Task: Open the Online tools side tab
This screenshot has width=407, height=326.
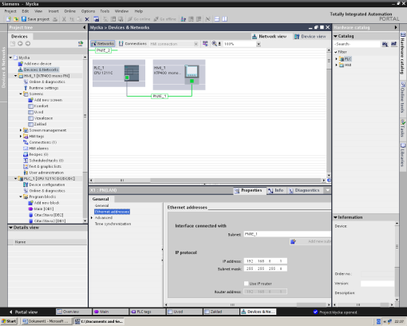Action: tap(403, 97)
